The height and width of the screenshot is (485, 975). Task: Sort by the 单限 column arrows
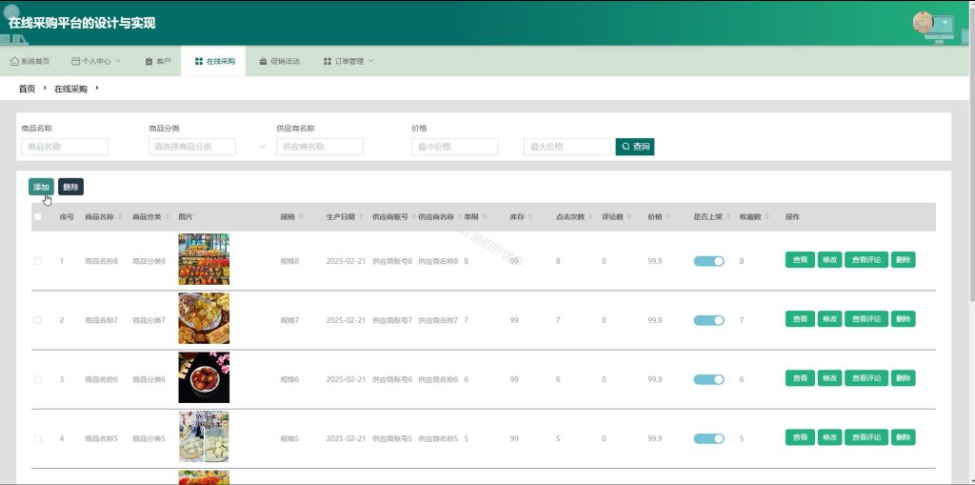[x=484, y=216]
